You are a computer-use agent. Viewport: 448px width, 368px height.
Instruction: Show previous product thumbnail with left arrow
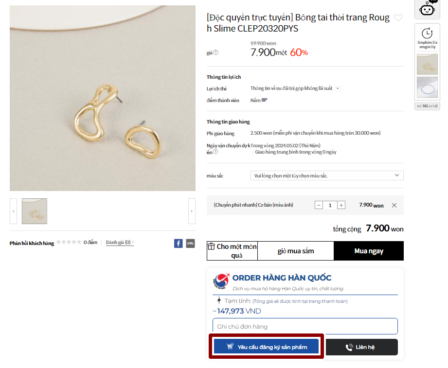click(14, 211)
